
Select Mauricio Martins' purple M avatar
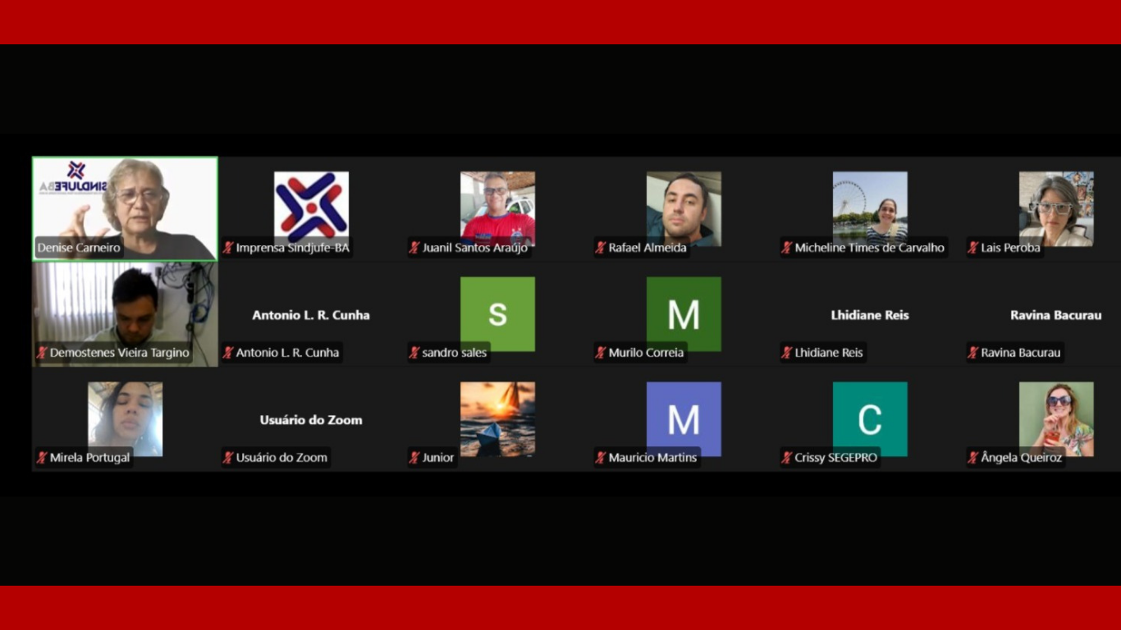click(684, 417)
